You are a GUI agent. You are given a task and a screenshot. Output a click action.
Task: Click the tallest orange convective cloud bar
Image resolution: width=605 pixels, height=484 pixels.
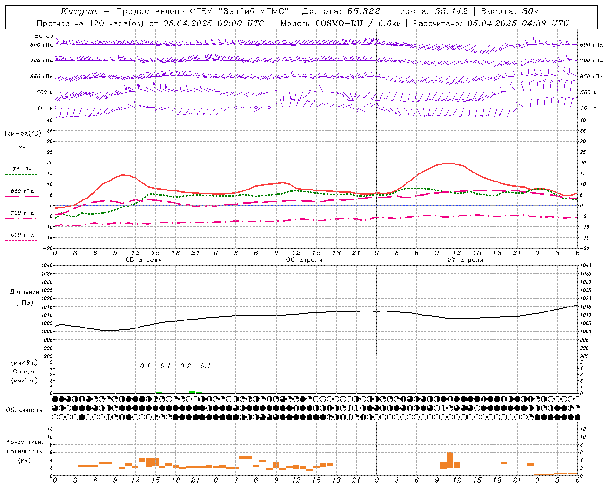(450, 460)
